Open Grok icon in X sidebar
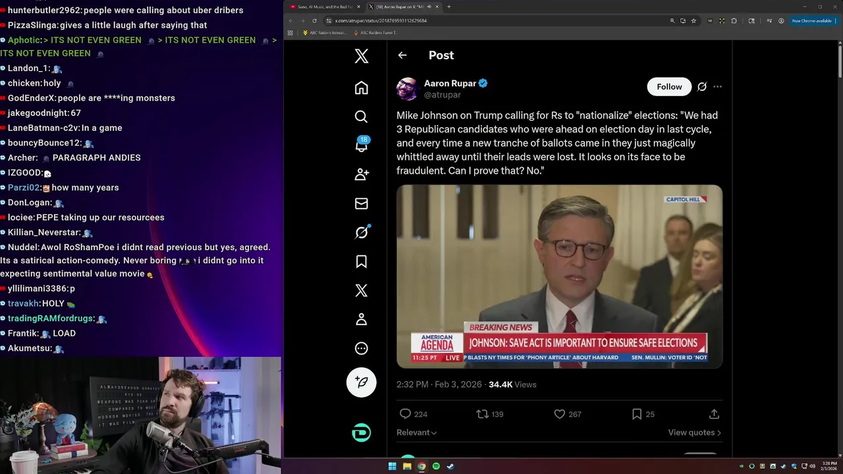Image resolution: width=843 pixels, height=474 pixels. tap(362, 232)
